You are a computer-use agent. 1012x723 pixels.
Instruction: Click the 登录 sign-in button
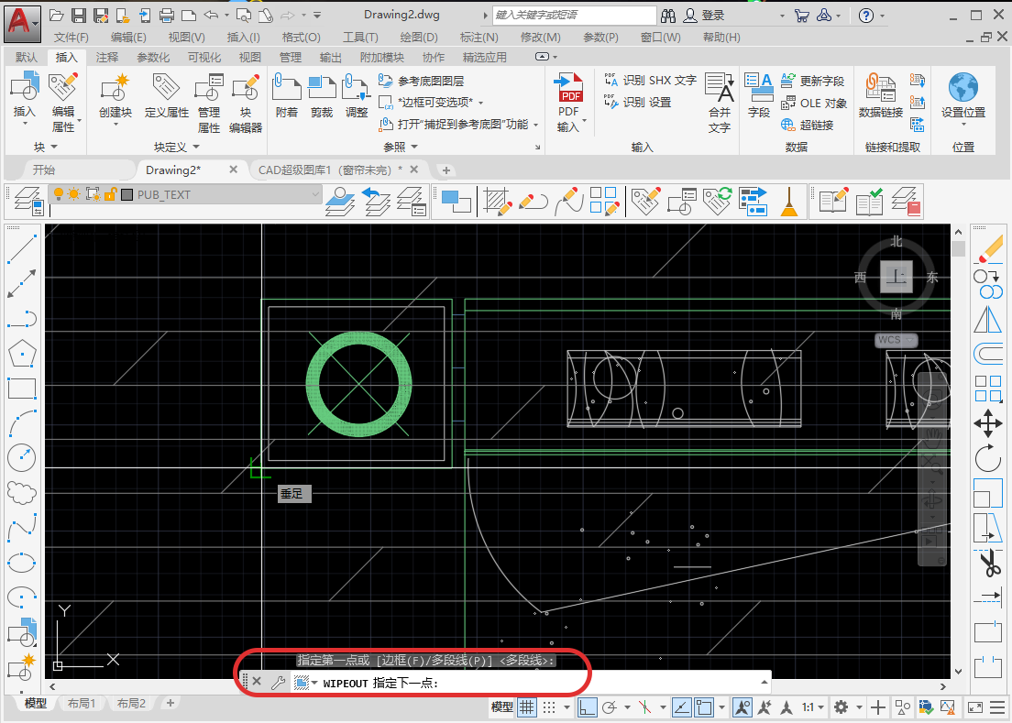(x=704, y=15)
